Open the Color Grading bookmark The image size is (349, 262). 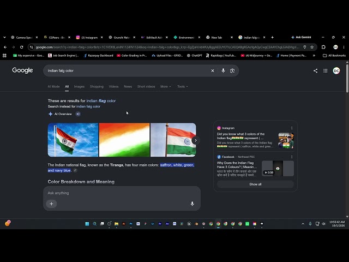tap(132, 56)
